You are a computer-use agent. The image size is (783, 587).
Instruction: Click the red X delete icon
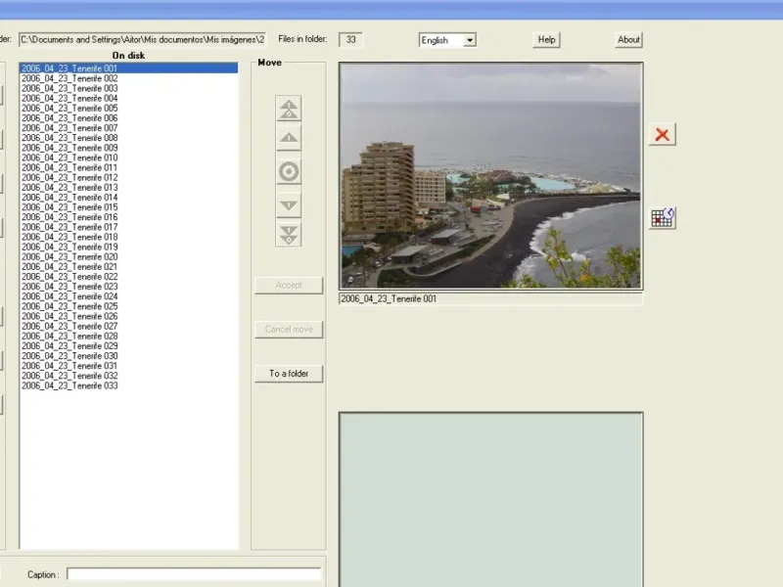[663, 135]
